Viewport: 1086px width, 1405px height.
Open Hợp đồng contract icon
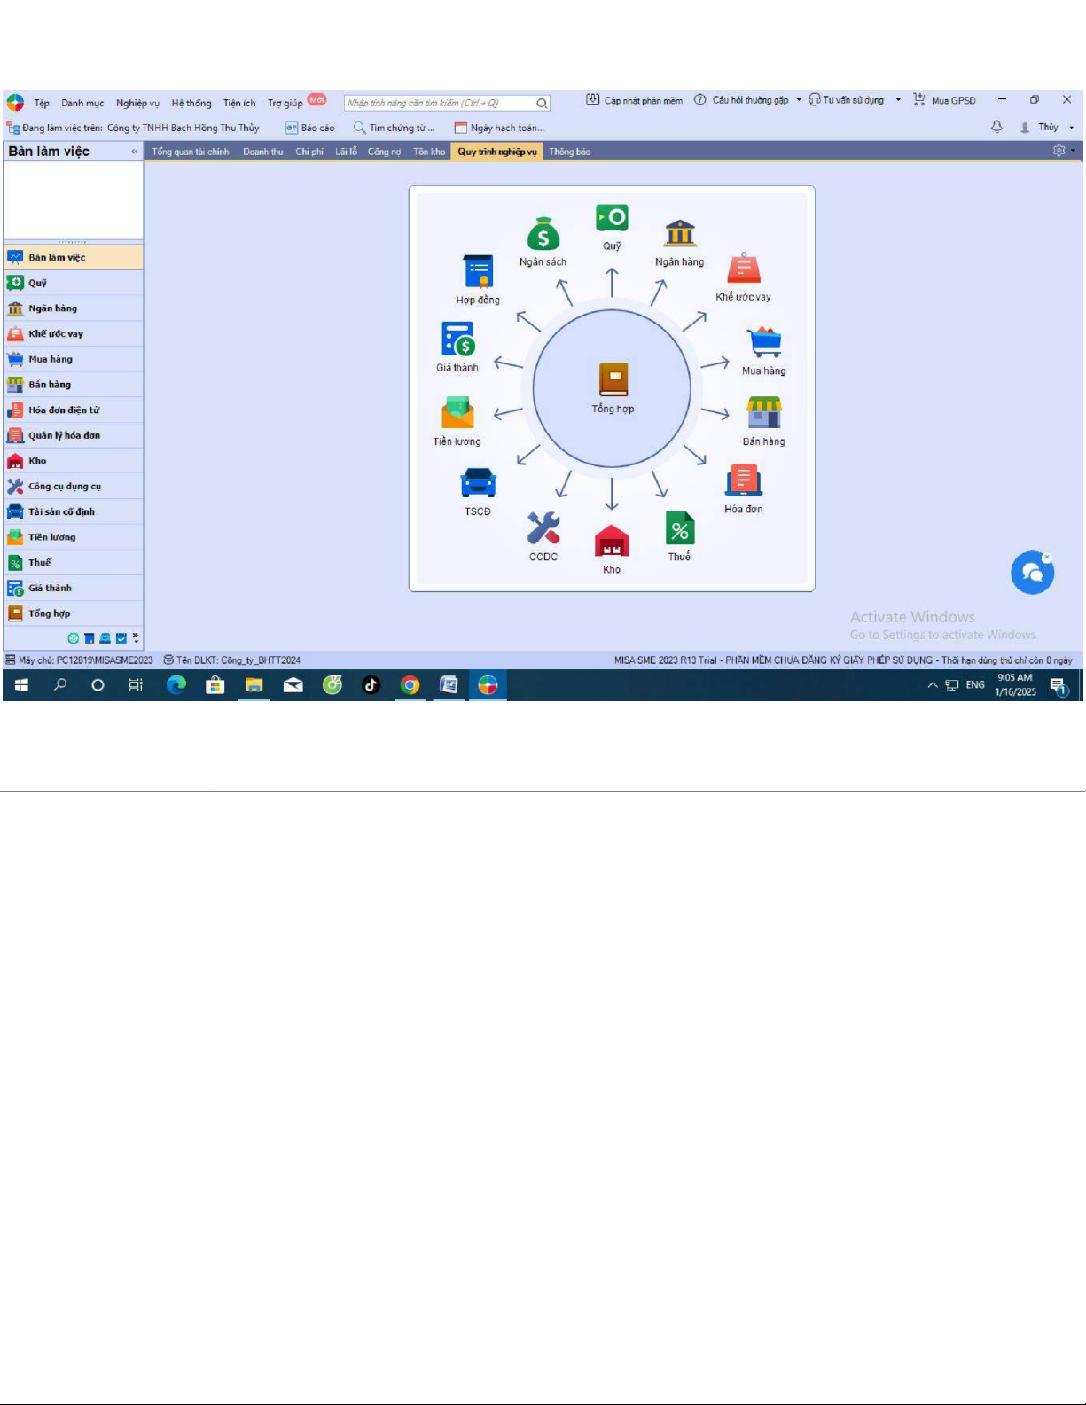478,272
